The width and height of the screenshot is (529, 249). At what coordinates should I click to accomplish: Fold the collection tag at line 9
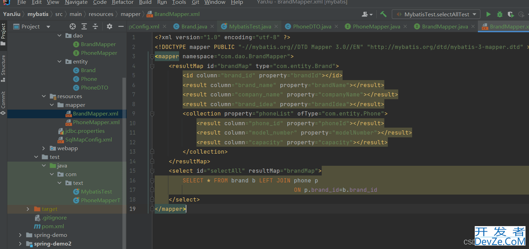point(152,113)
